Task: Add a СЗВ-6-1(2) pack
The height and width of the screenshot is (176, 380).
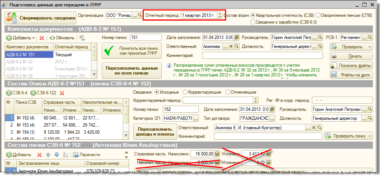Action: (44, 92)
